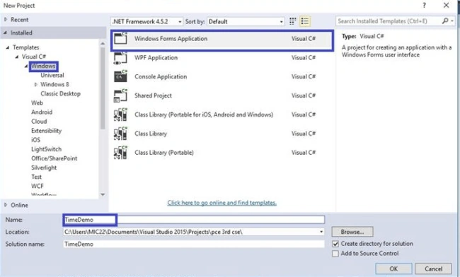Viewport: 460px width, 277px height.
Task: Follow link to find templates online
Action: 222,203
